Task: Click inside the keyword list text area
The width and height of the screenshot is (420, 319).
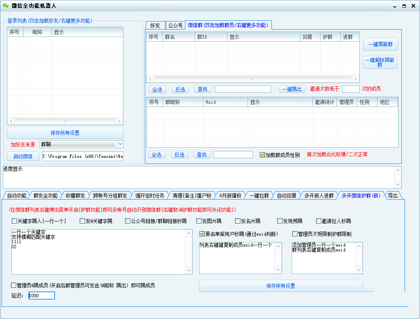Action: coord(99,252)
